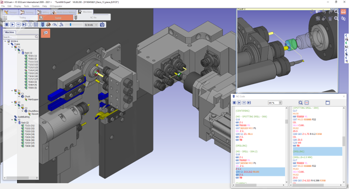Viewport: 349px width, 189px height.
Task: Open search in the NC Code window
Action: (300, 102)
